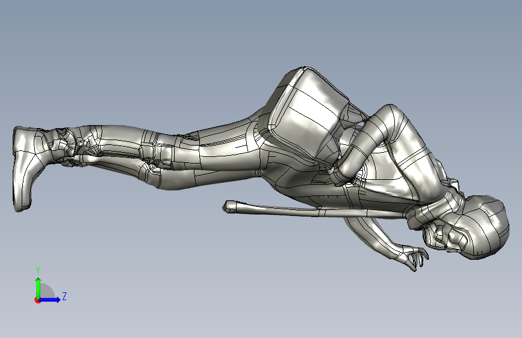
Task: Select the figure's hanging hand
Action: 413,257
